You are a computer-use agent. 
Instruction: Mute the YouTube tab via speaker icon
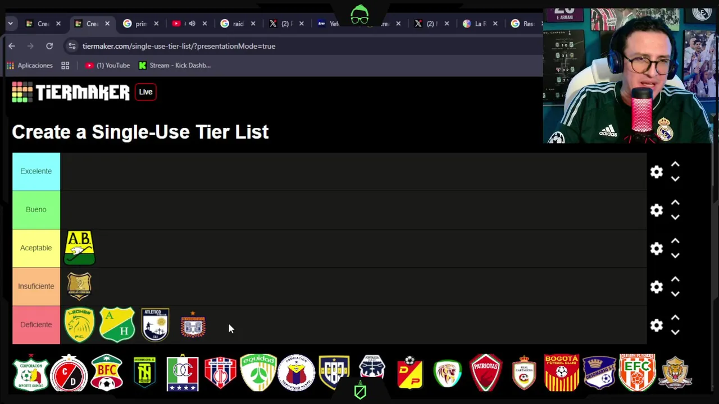tap(192, 24)
